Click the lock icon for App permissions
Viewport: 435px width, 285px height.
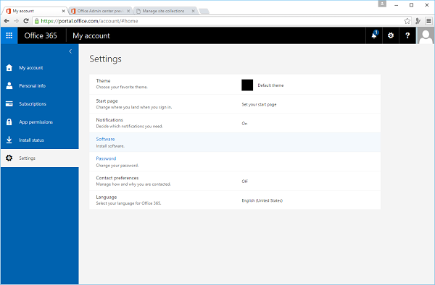pyautogui.click(x=9, y=122)
